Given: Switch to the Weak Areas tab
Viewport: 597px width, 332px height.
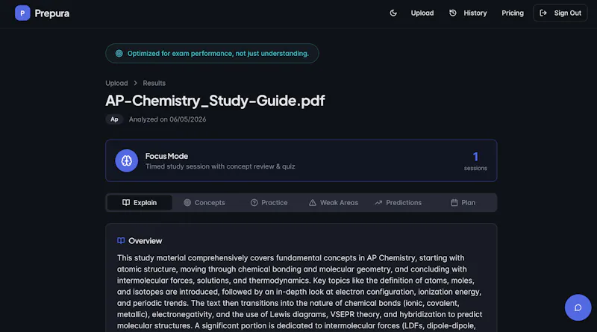Looking at the screenshot, I should click(334, 202).
